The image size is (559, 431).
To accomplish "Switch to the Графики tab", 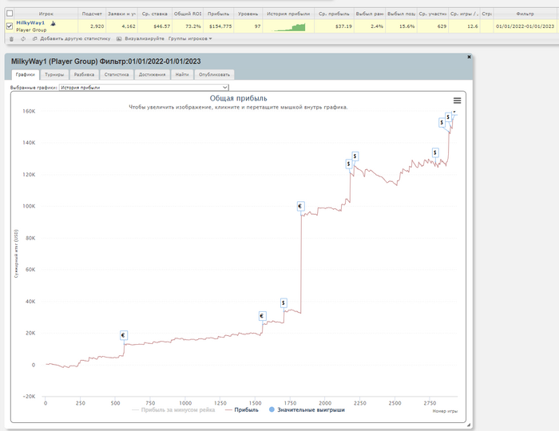I will pyautogui.click(x=26, y=75).
